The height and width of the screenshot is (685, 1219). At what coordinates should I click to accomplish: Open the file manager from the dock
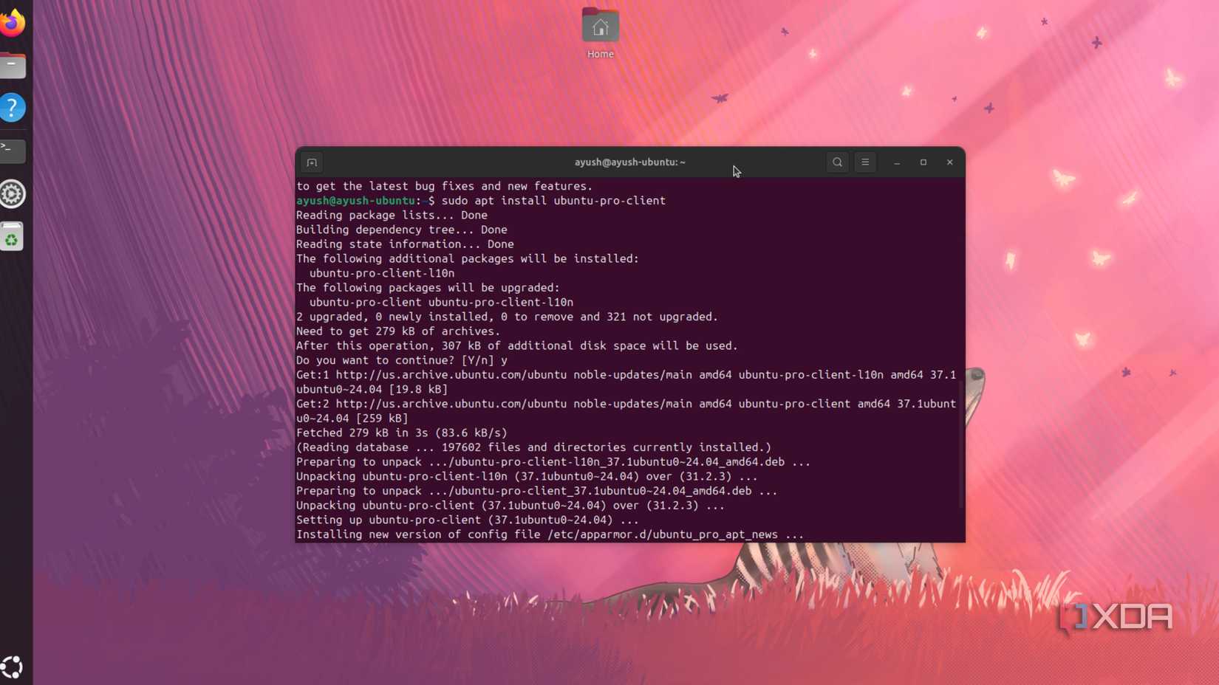click(x=13, y=65)
